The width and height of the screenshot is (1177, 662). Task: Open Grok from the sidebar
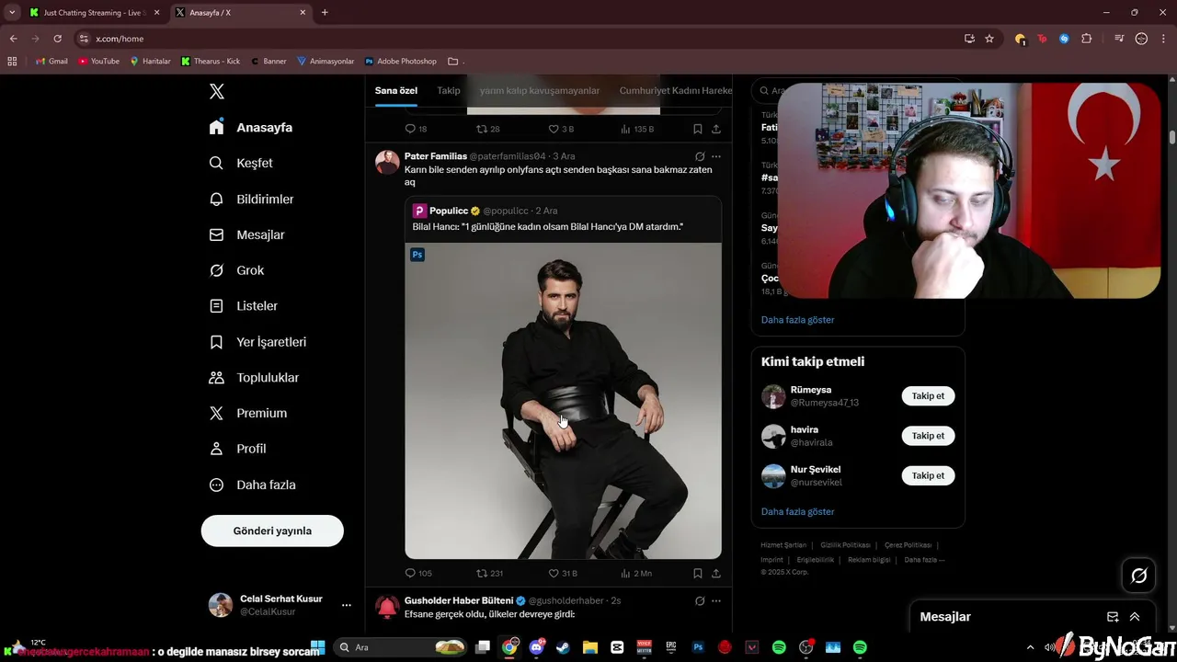click(236, 270)
